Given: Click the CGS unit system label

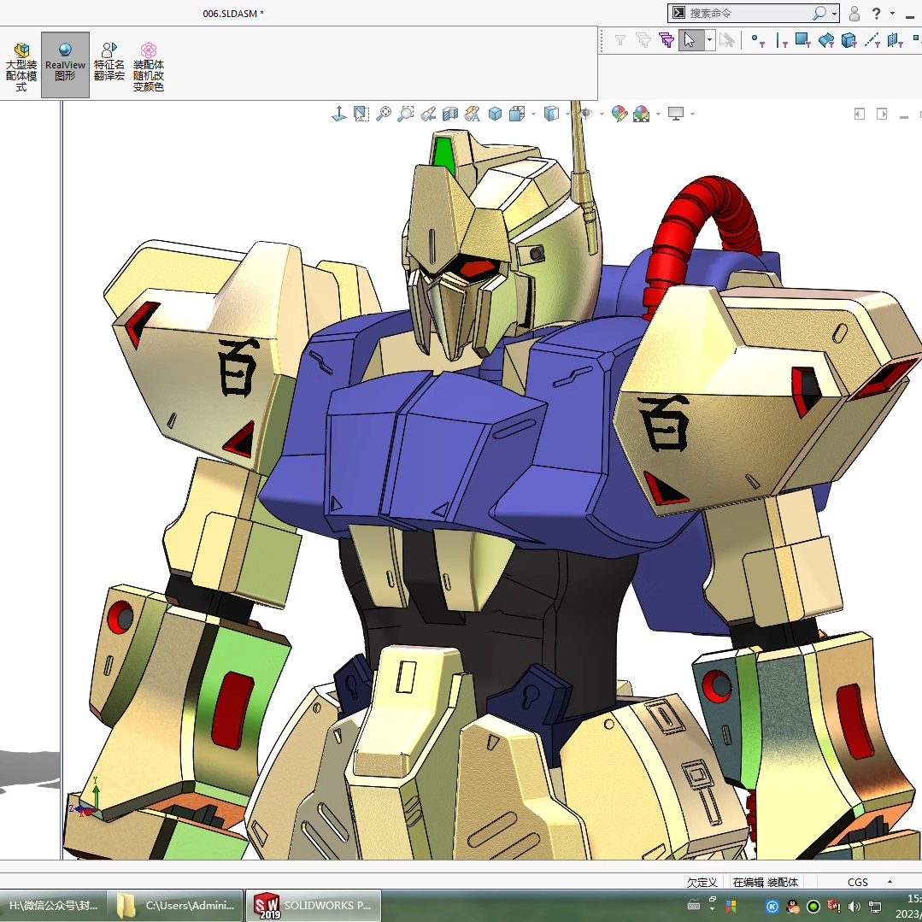Looking at the screenshot, I should click(857, 882).
